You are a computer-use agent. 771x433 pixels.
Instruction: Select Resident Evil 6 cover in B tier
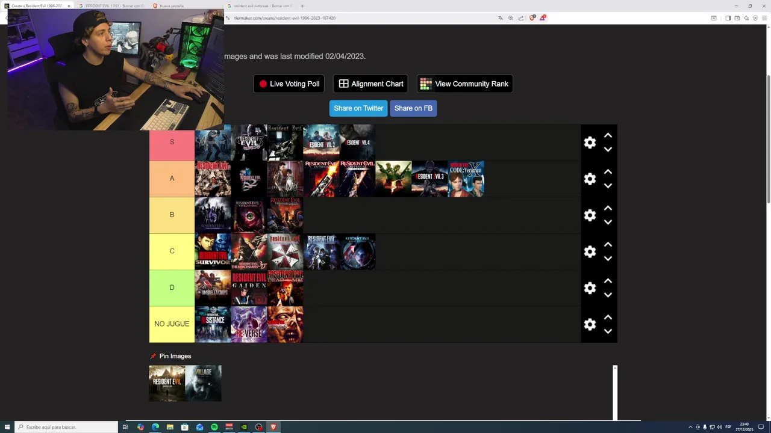click(x=213, y=215)
